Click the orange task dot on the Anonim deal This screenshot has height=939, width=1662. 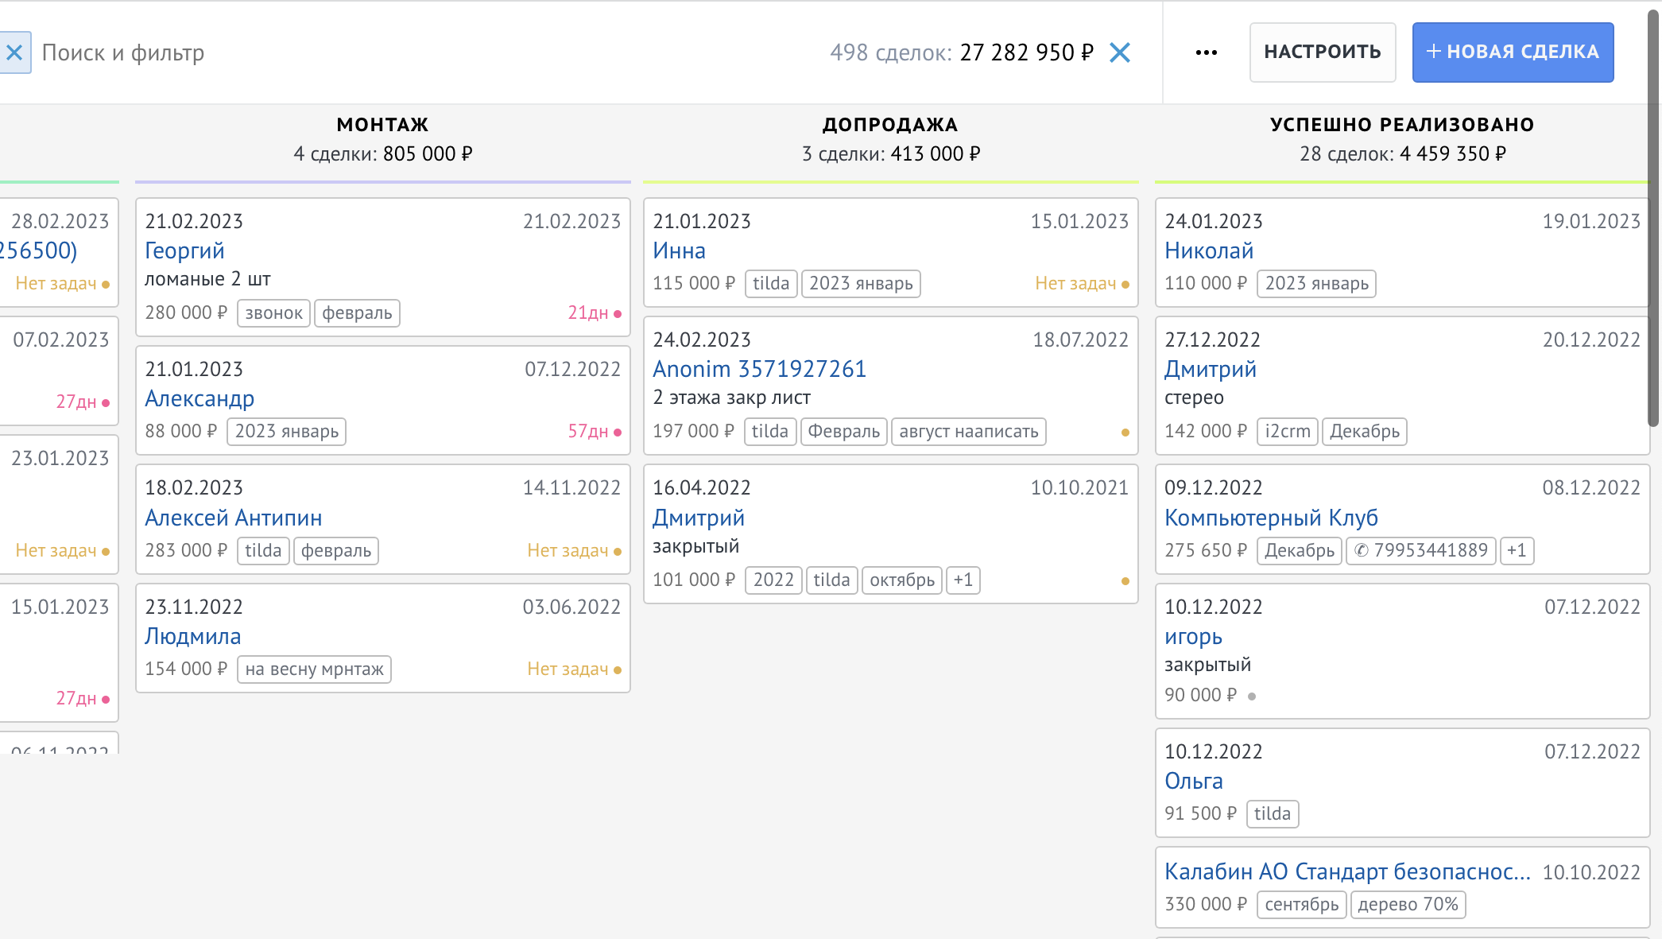point(1125,433)
